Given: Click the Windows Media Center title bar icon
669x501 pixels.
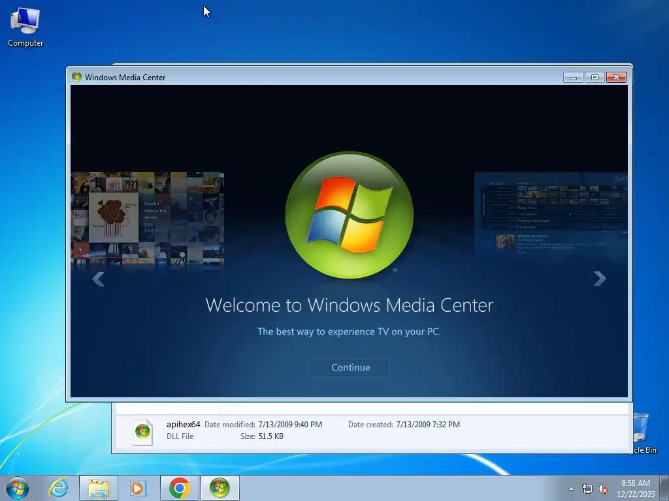Looking at the screenshot, I should [x=77, y=77].
